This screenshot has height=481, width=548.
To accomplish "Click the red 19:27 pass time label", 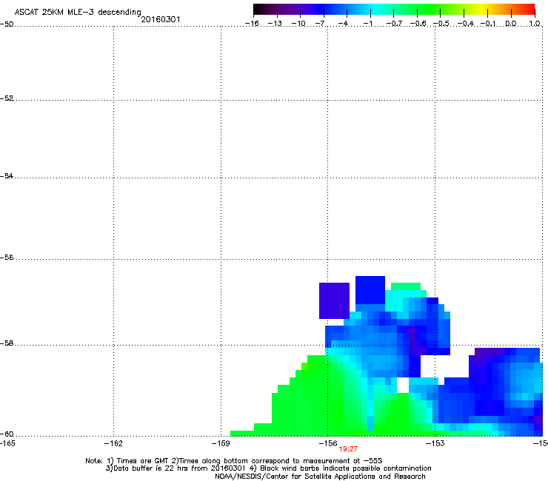I will click(x=348, y=449).
